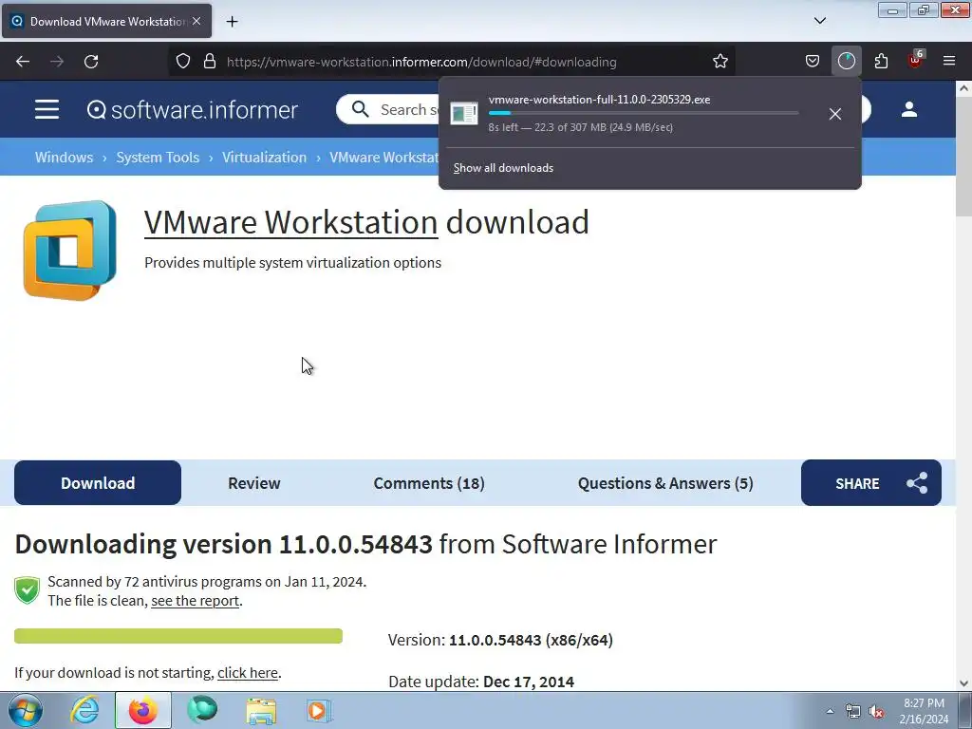Open the System Tools breadcrumb link
The image size is (972, 729).
(158, 158)
